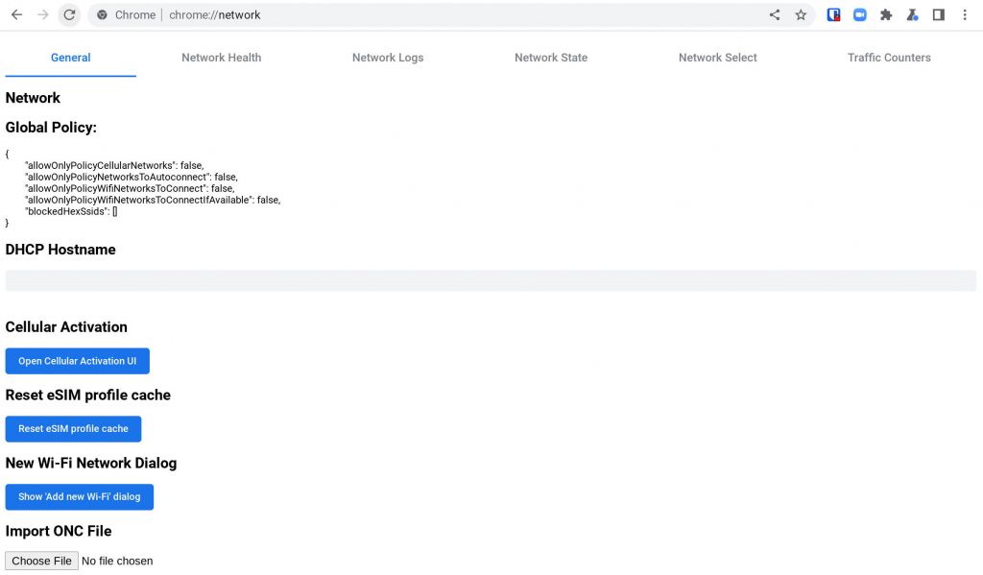Click the Open Cellular Activation UI button

click(77, 361)
